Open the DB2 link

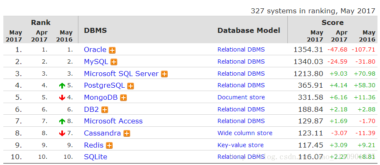click(x=91, y=109)
